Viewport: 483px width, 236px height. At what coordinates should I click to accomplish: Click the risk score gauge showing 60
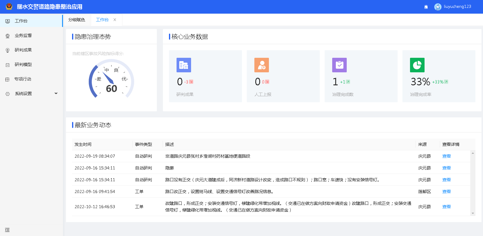pyautogui.click(x=111, y=79)
